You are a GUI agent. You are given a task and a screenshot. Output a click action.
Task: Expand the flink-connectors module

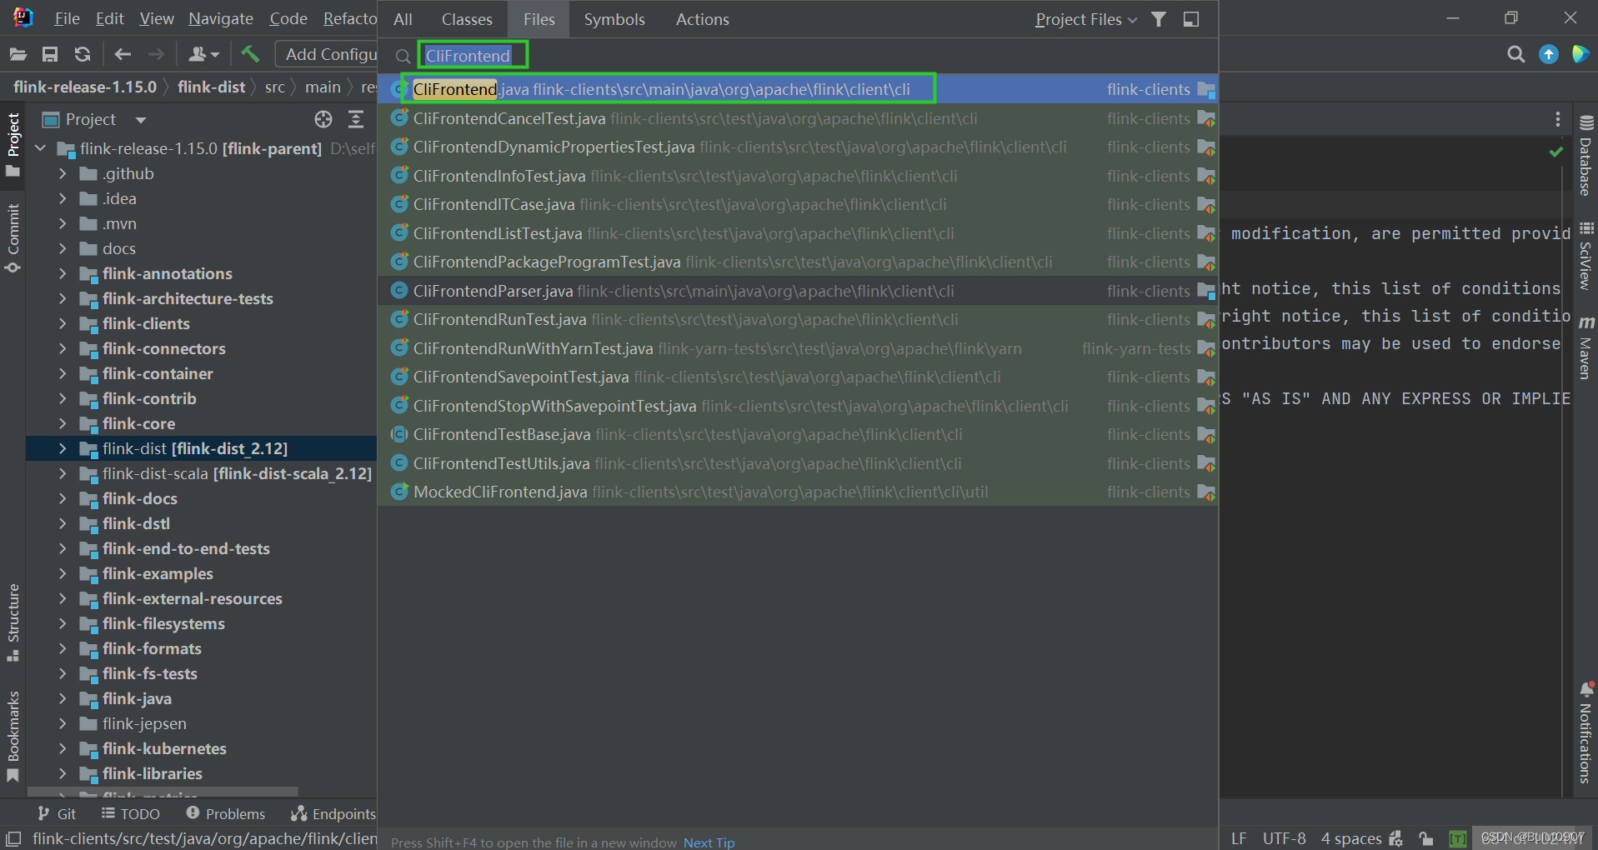(63, 348)
